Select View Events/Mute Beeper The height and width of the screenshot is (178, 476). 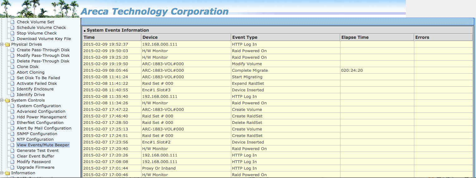point(43,145)
